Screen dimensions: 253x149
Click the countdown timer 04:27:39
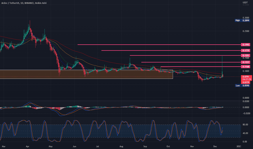246,79
